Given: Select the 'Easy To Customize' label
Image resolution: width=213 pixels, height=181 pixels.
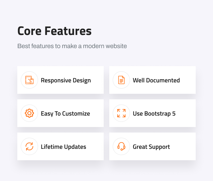Looking at the screenshot, I should pos(65,114).
